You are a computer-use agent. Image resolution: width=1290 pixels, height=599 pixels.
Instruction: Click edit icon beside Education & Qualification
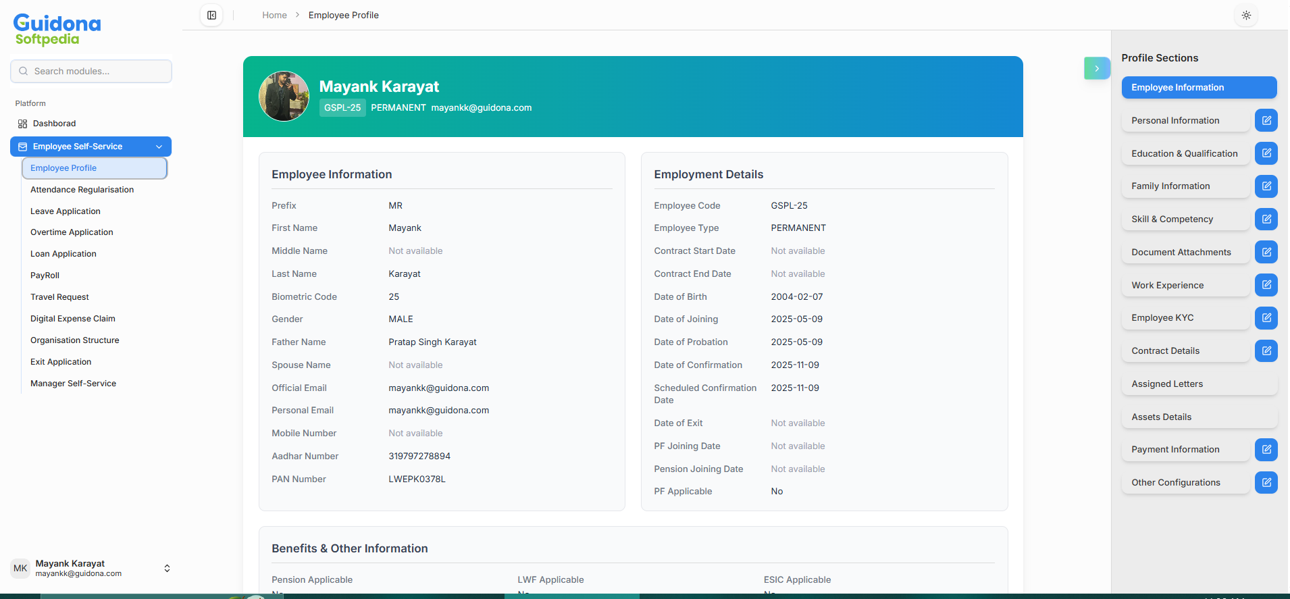click(x=1266, y=153)
